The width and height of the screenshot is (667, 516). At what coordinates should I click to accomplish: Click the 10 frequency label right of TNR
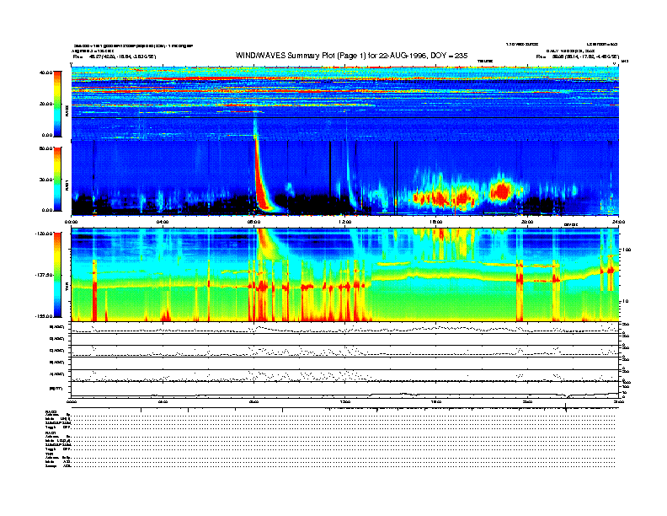click(626, 302)
